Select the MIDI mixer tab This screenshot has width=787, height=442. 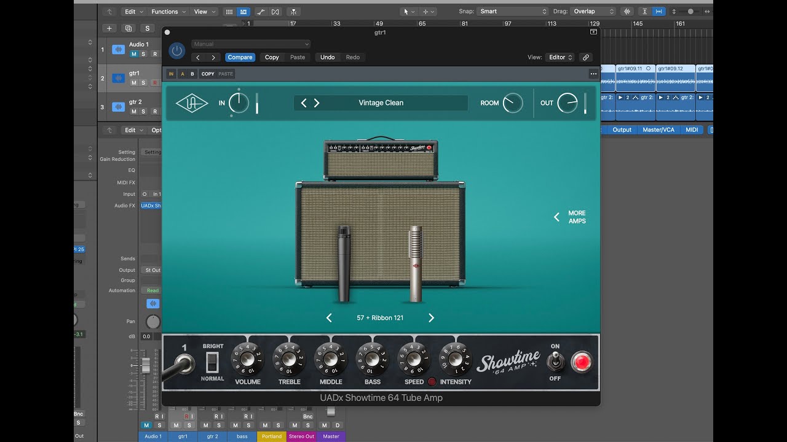coord(692,130)
